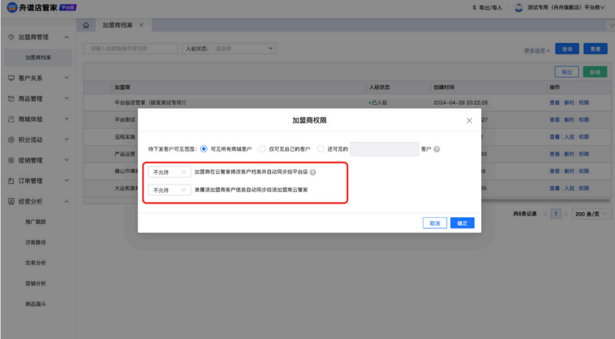The height and width of the screenshot is (339, 615).
Task: Click the 积分活动 sidebar icon
Action: point(11,140)
